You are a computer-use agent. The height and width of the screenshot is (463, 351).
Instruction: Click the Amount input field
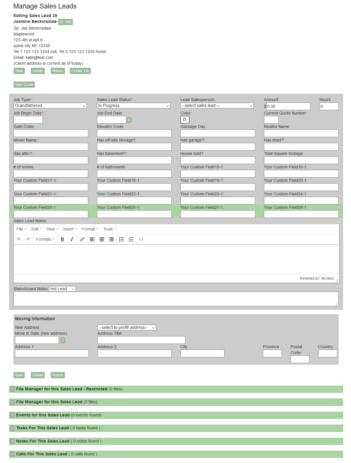288,106
